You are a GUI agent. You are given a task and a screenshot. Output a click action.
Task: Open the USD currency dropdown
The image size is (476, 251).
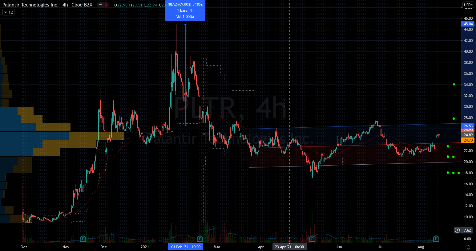click(x=468, y=5)
